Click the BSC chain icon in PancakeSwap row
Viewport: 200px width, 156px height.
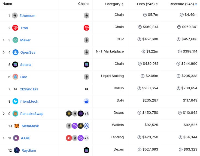pos(69,114)
